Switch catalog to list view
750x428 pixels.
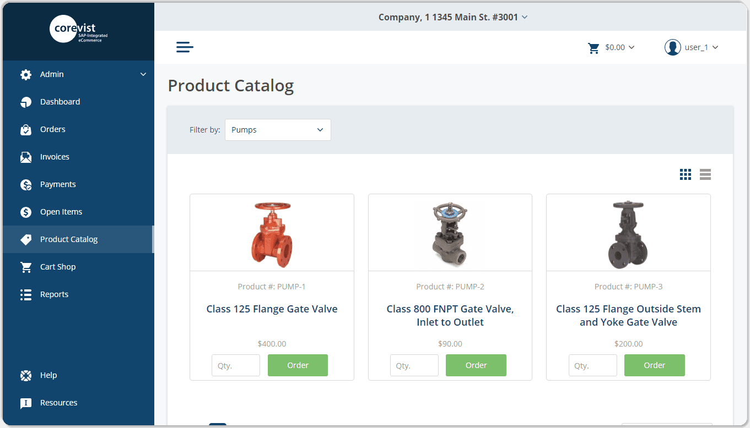coord(705,174)
